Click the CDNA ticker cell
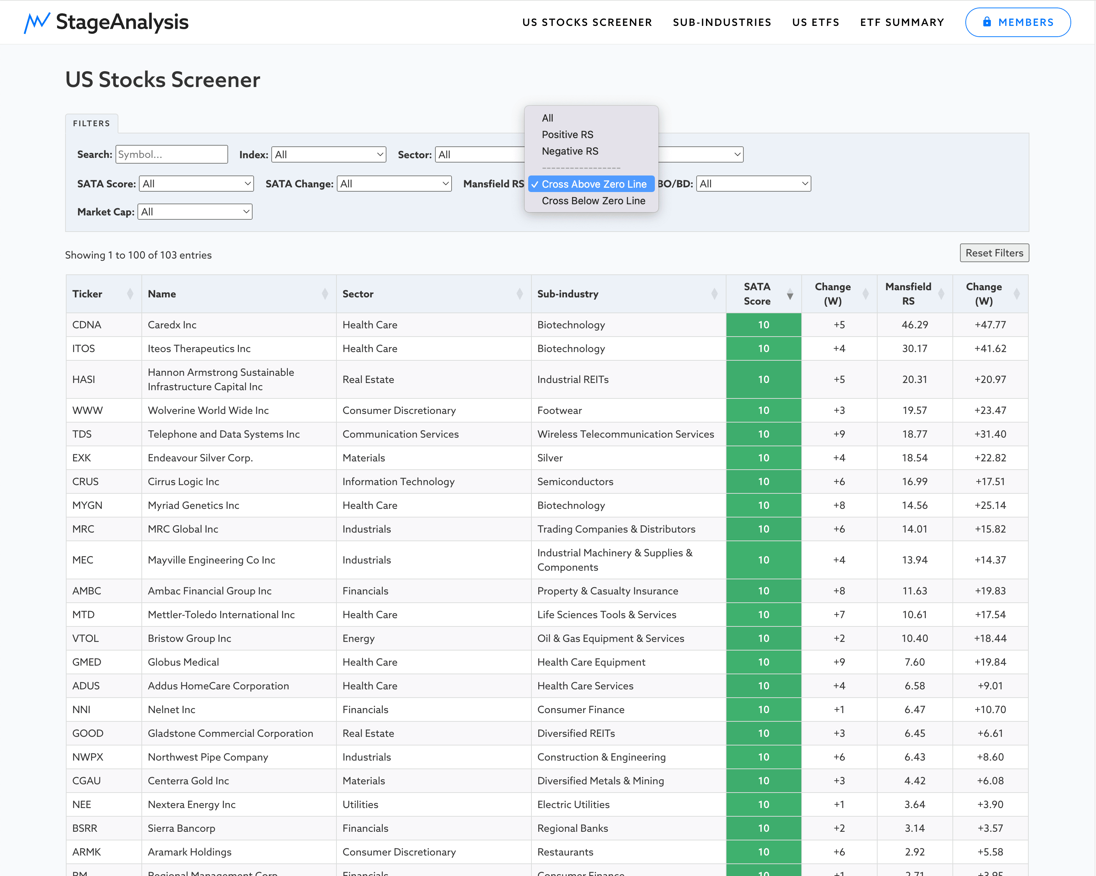The image size is (1096, 876). [104, 325]
